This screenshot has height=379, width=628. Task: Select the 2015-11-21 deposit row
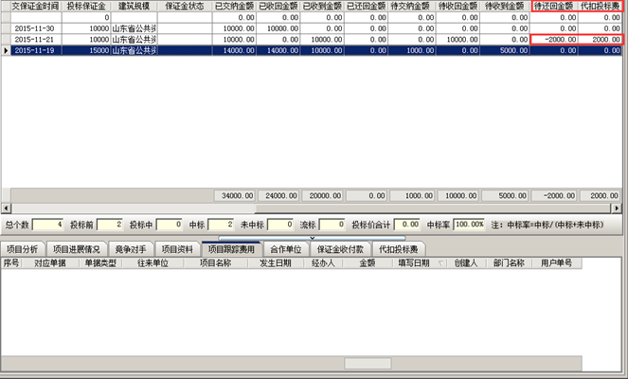pyautogui.click(x=34, y=40)
